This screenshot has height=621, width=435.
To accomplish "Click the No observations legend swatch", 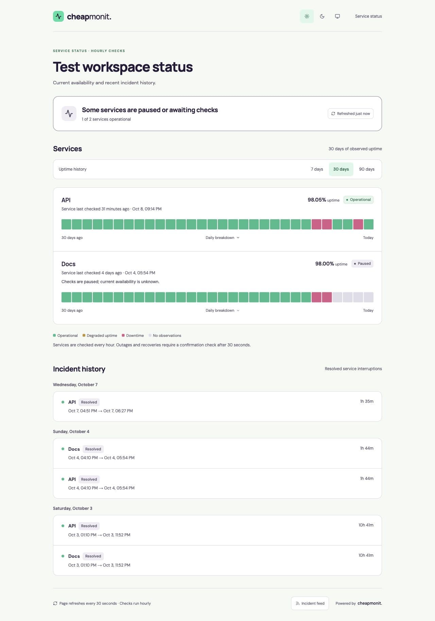I will (x=150, y=335).
